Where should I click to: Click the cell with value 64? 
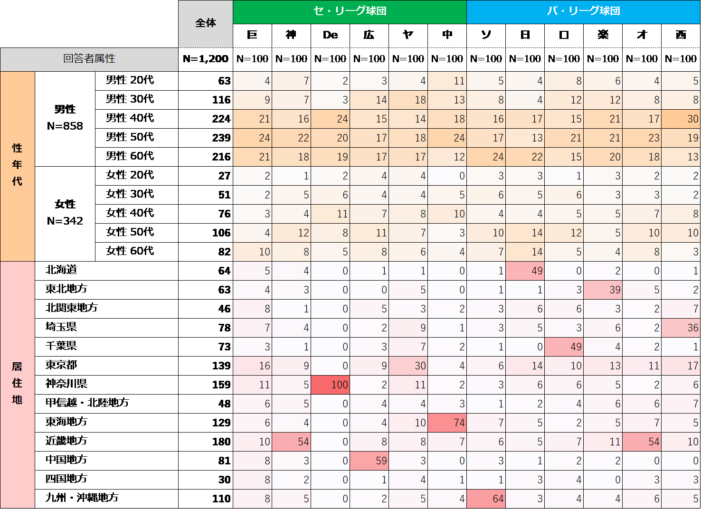(486, 499)
